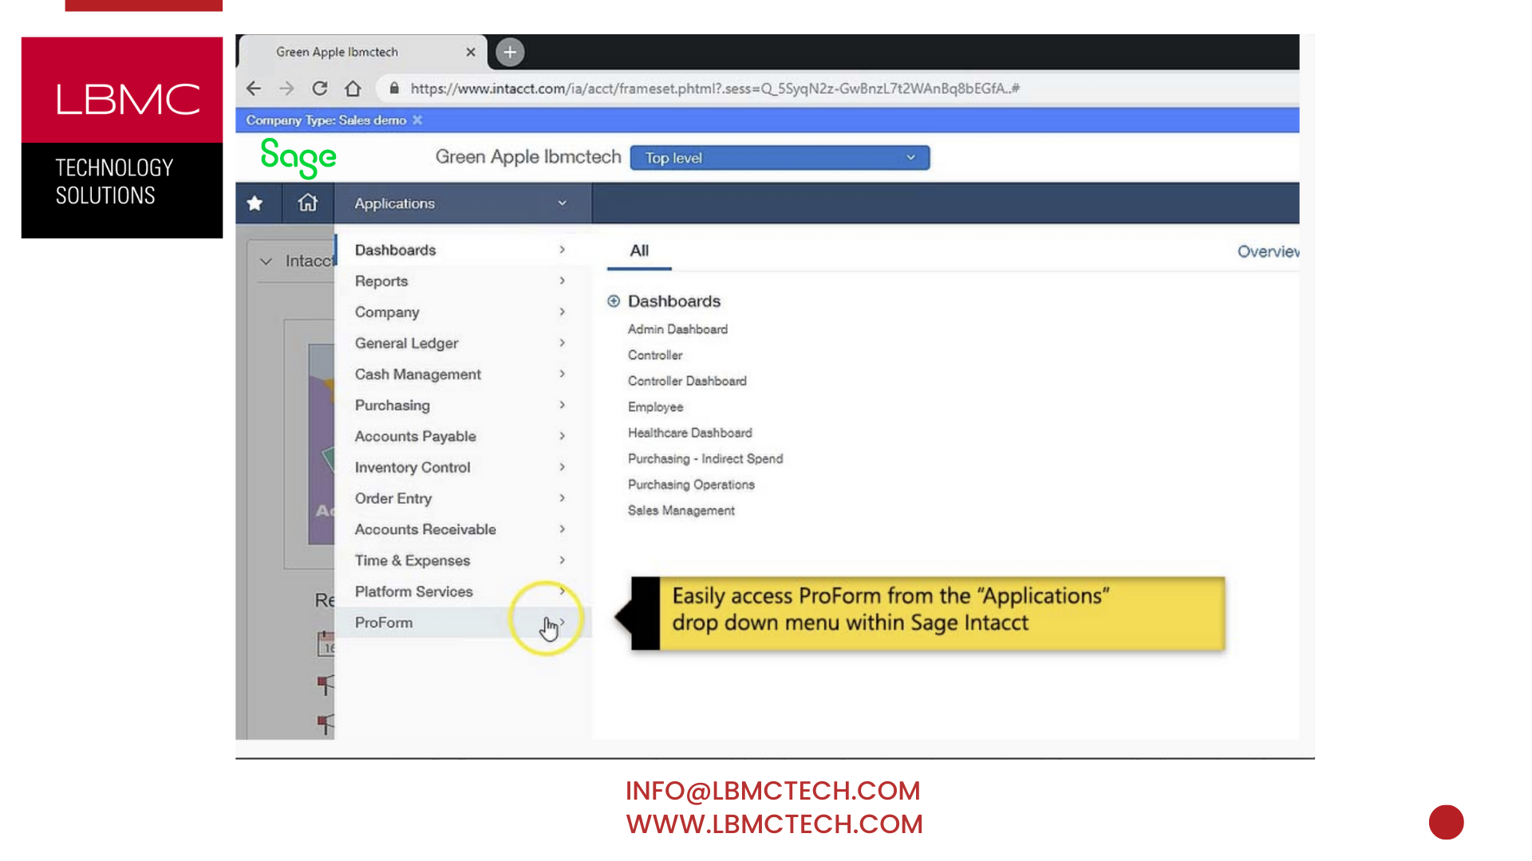Open the Top level entity dropdown

(x=780, y=158)
